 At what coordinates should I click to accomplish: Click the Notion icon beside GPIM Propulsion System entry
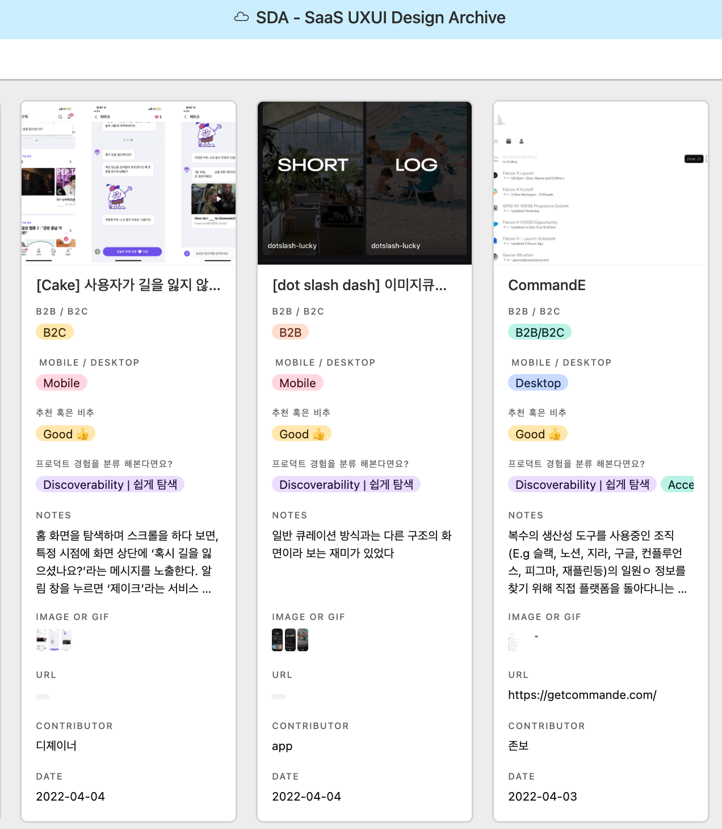pos(496,208)
